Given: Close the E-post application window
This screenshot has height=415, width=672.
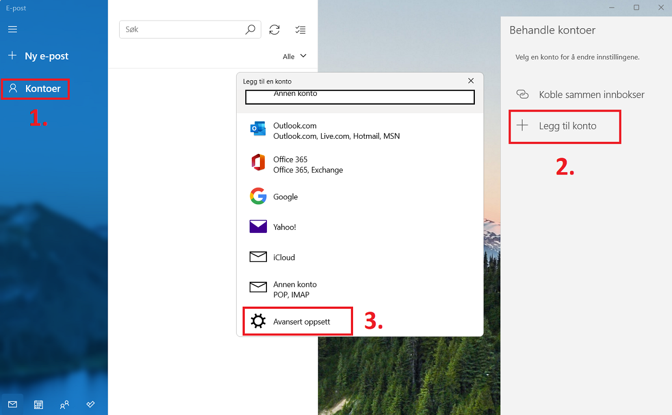Looking at the screenshot, I should [x=661, y=8].
